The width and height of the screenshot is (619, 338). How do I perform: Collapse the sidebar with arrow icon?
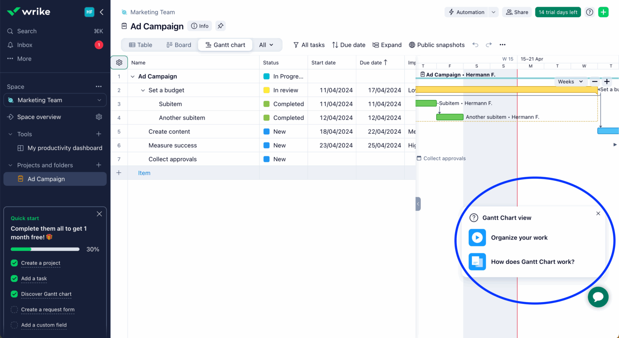pos(101,12)
